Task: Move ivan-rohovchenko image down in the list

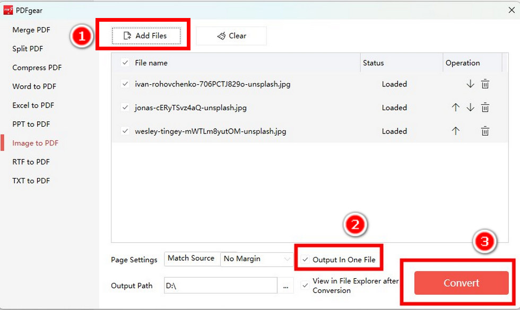Action: [470, 84]
